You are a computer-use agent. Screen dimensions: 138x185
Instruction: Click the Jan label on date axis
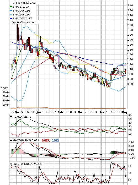(x=39, y=112)
